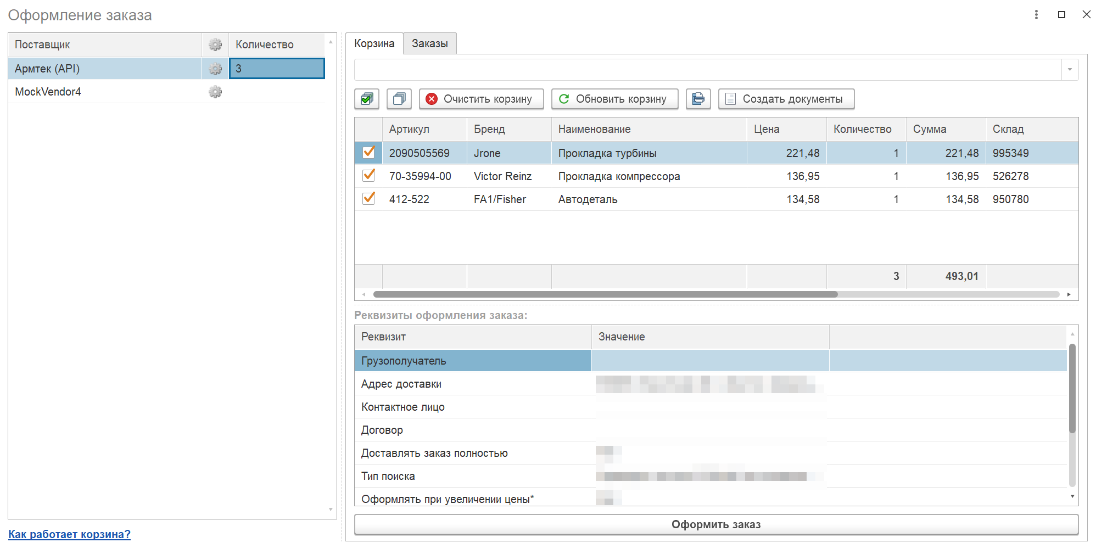Click the uncheck all items icon

[399, 99]
